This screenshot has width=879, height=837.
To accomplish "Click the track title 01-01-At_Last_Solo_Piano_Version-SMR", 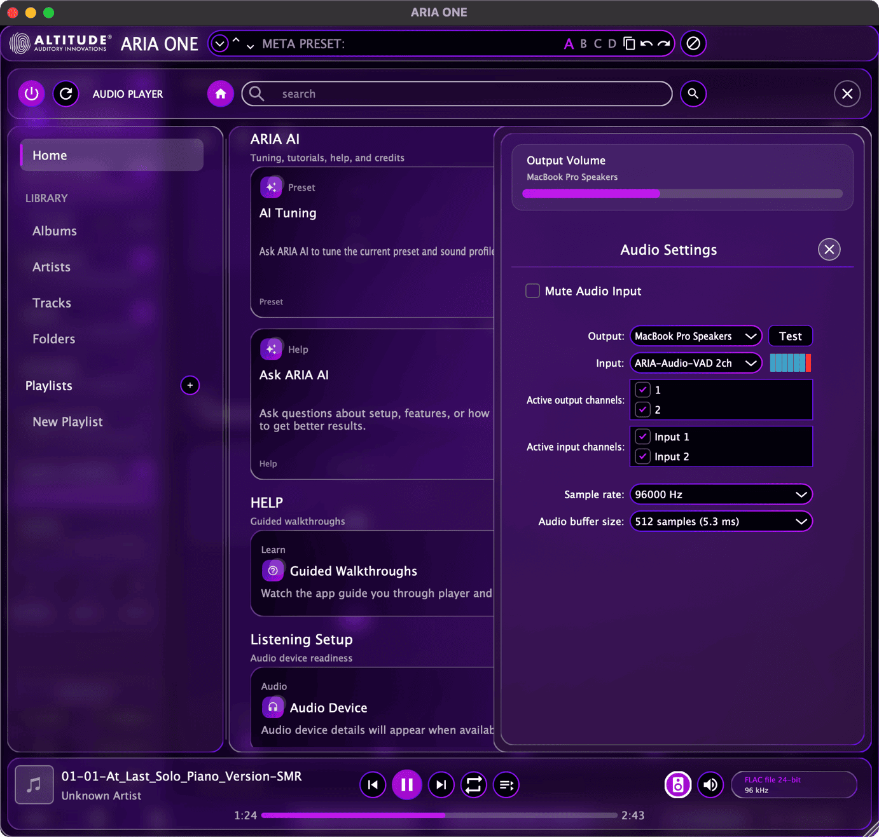I will click(181, 776).
